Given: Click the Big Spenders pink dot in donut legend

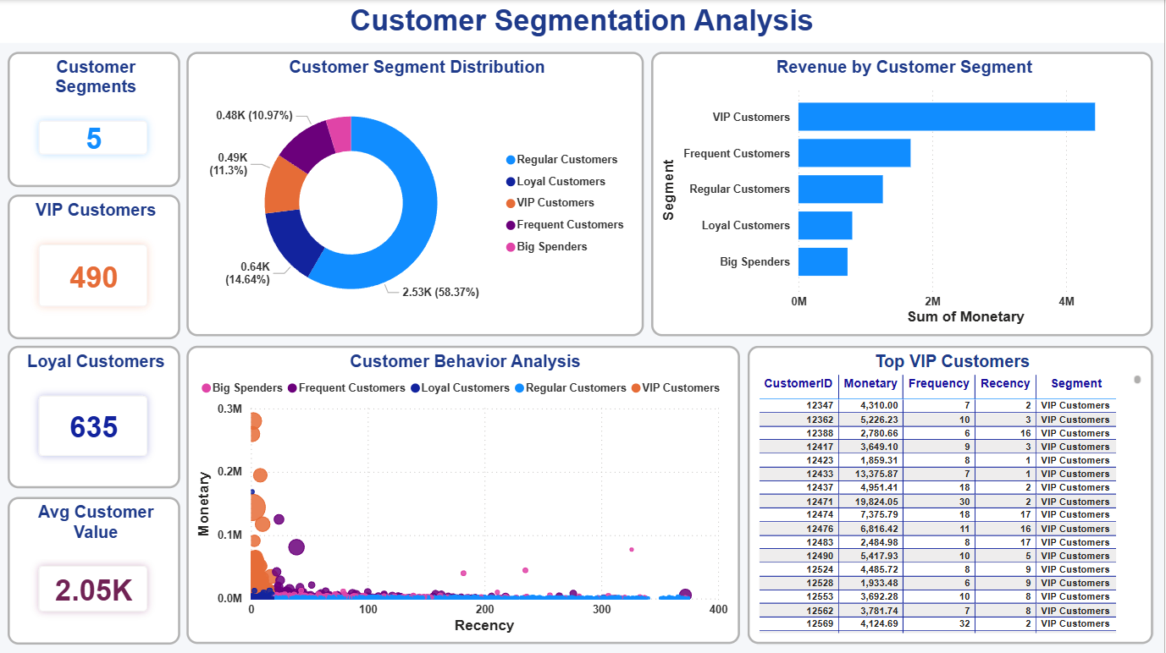Looking at the screenshot, I should click(x=511, y=247).
